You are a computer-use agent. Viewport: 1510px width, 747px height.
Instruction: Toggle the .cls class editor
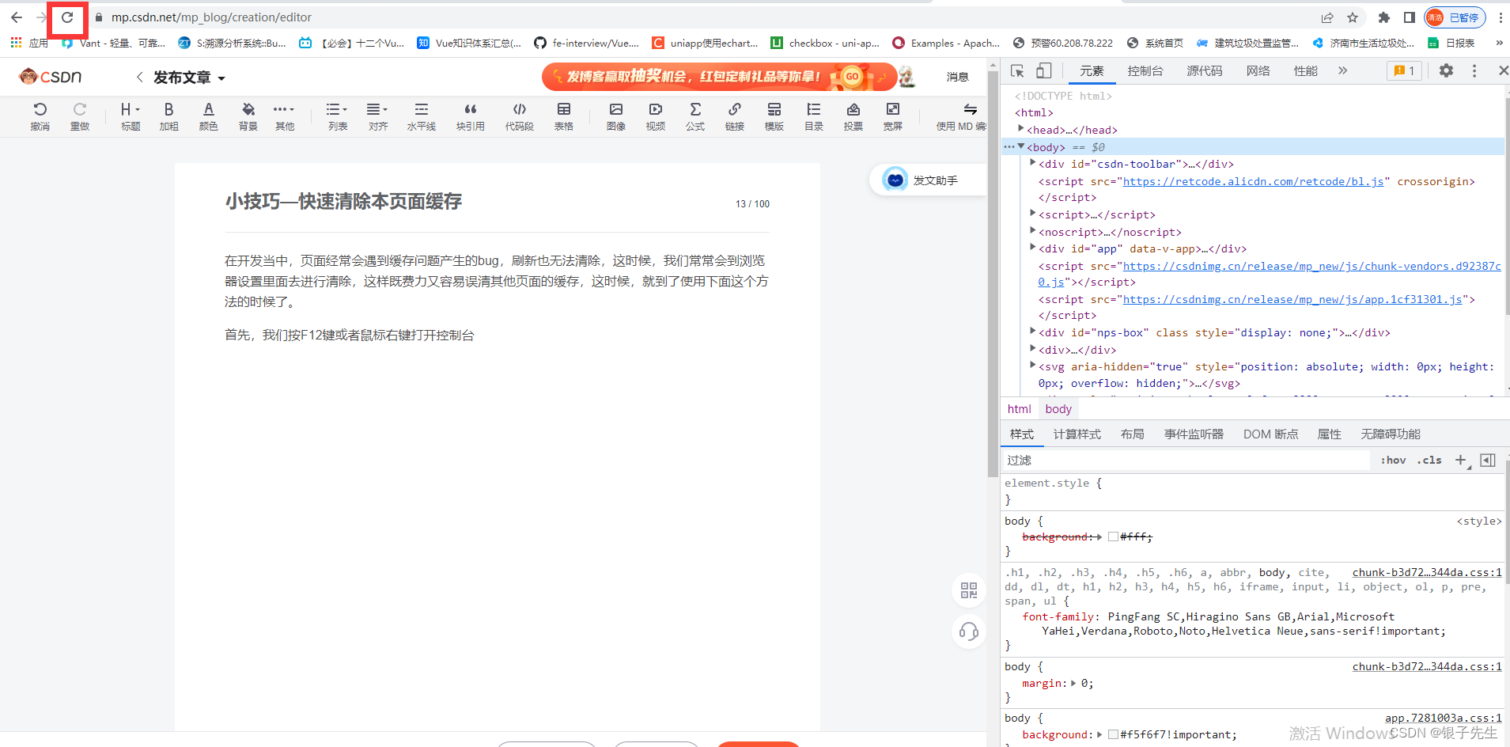click(1429, 461)
